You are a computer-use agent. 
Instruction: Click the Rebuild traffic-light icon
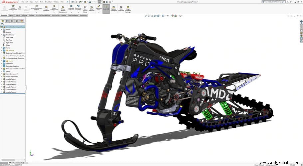[104, 2]
